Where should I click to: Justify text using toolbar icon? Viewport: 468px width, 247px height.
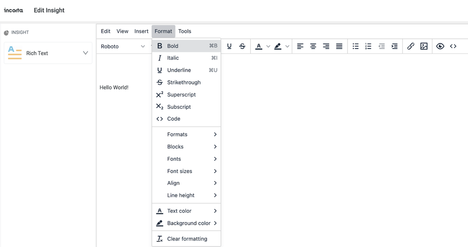point(339,46)
